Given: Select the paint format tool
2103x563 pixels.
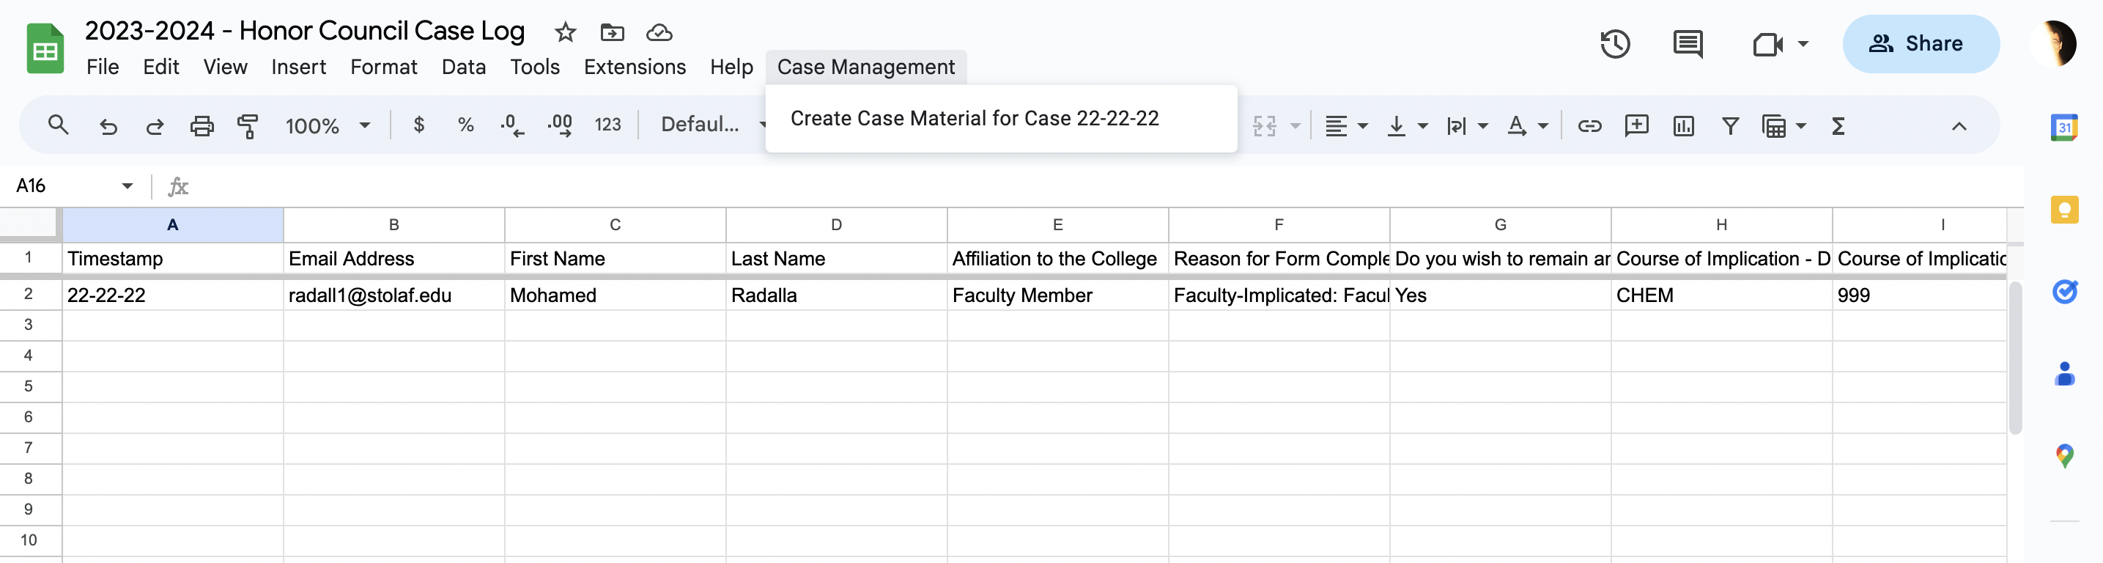Looking at the screenshot, I should tap(248, 126).
